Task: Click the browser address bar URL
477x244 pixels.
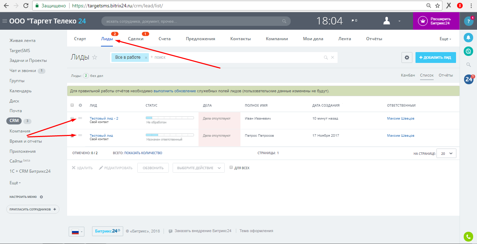Action: [117, 6]
